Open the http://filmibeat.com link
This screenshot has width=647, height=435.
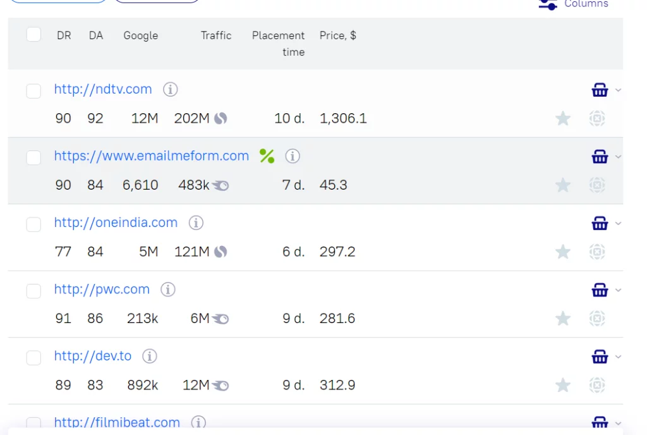point(117,422)
